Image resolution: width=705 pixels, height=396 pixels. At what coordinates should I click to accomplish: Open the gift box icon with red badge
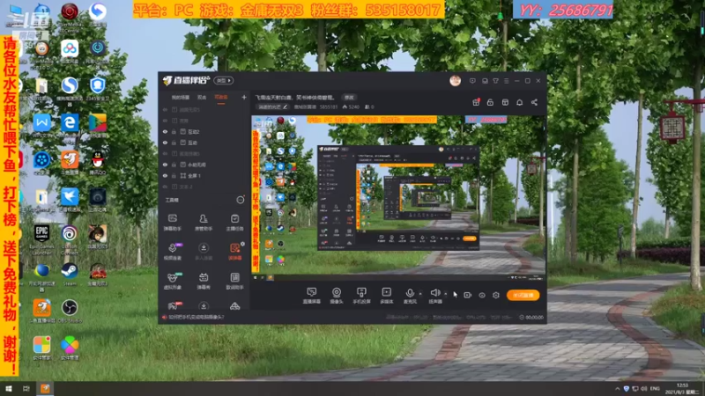476,102
